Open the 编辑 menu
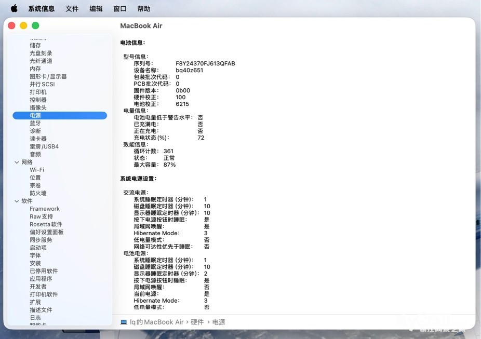The width and height of the screenshot is (481, 339). coord(96,9)
